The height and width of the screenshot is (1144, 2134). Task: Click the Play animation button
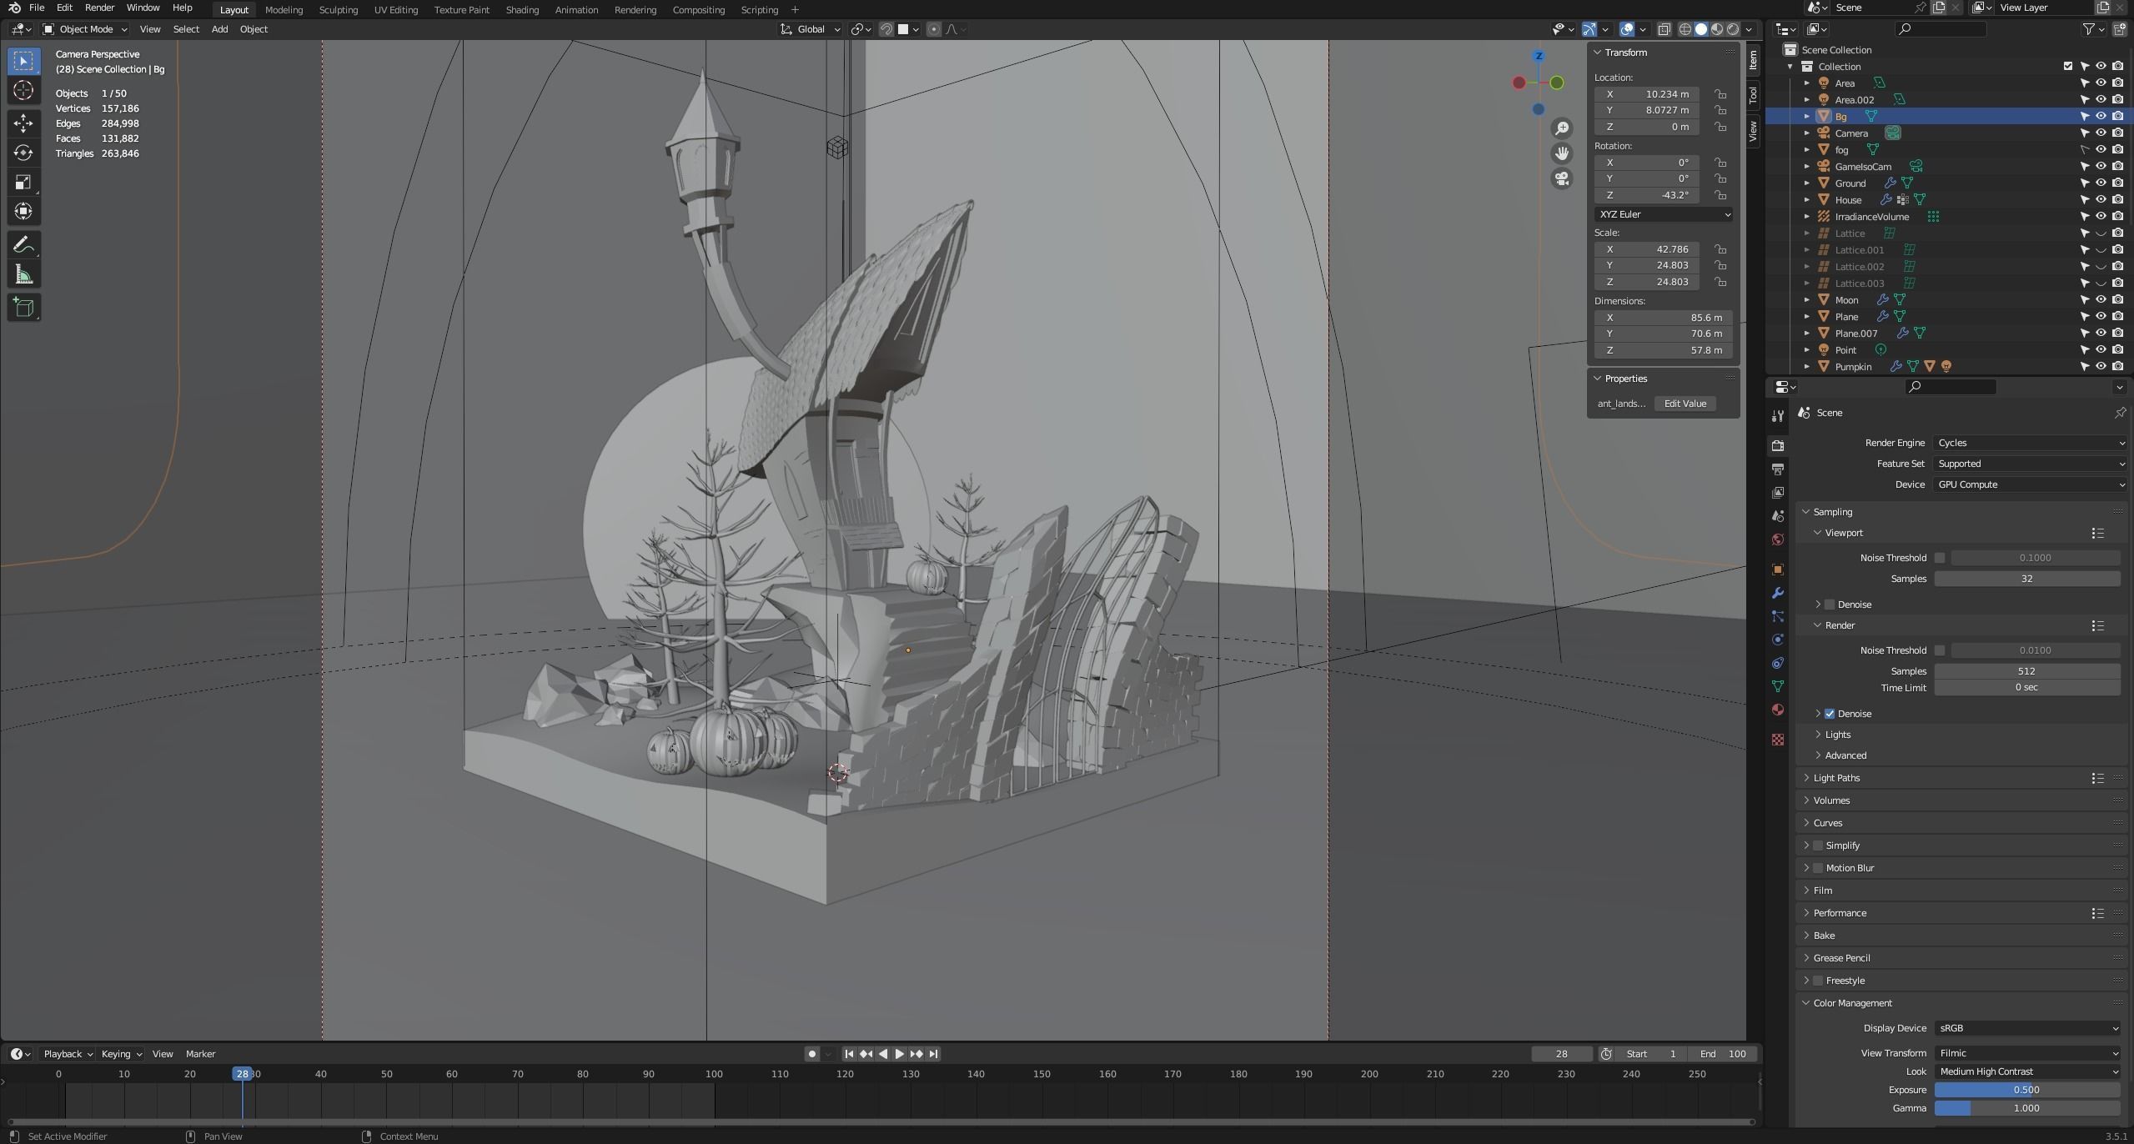(x=899, y=1054)
